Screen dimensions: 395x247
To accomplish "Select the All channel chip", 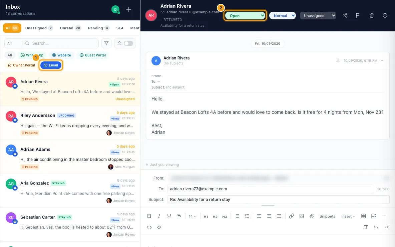I will (x=10, y=55).
